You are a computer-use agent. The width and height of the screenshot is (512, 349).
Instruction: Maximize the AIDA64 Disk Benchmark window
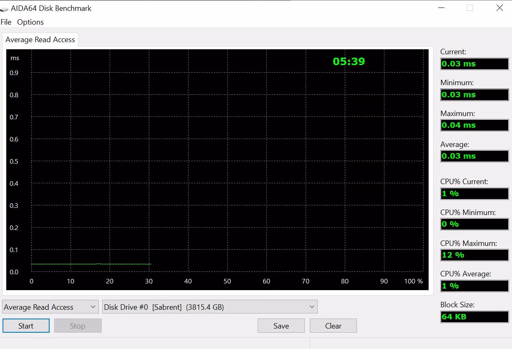pyautogui.click(x=470, y=8)
